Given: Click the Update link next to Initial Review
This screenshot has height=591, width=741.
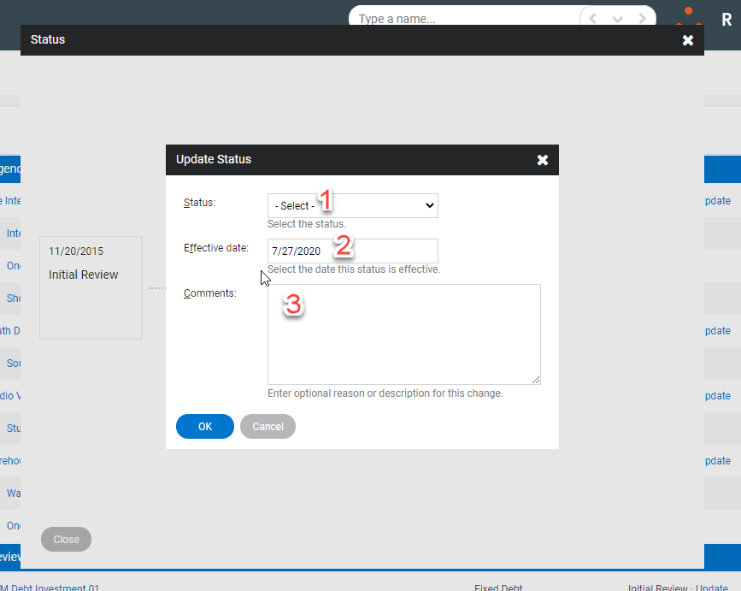Looking at the screenshot, I should click(x=712, y=588).
